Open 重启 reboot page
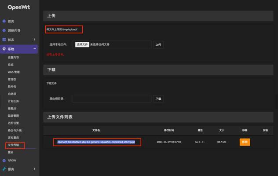The width and height of the screenshot is (278, 176). point(11,152)
